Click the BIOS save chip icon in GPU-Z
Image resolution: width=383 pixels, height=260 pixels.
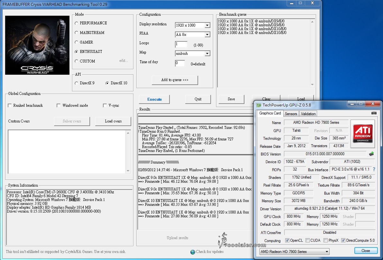tap(371, 154)
